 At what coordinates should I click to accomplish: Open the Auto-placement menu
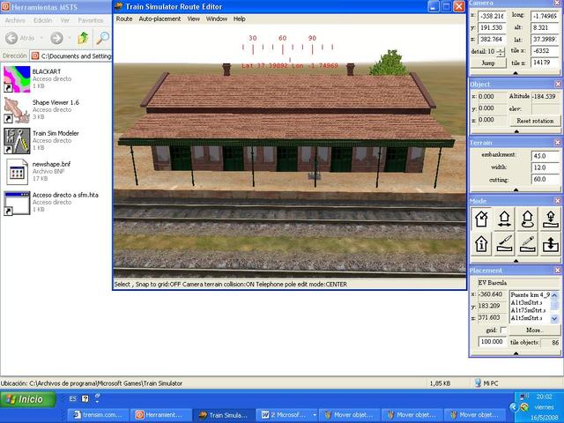160,19
